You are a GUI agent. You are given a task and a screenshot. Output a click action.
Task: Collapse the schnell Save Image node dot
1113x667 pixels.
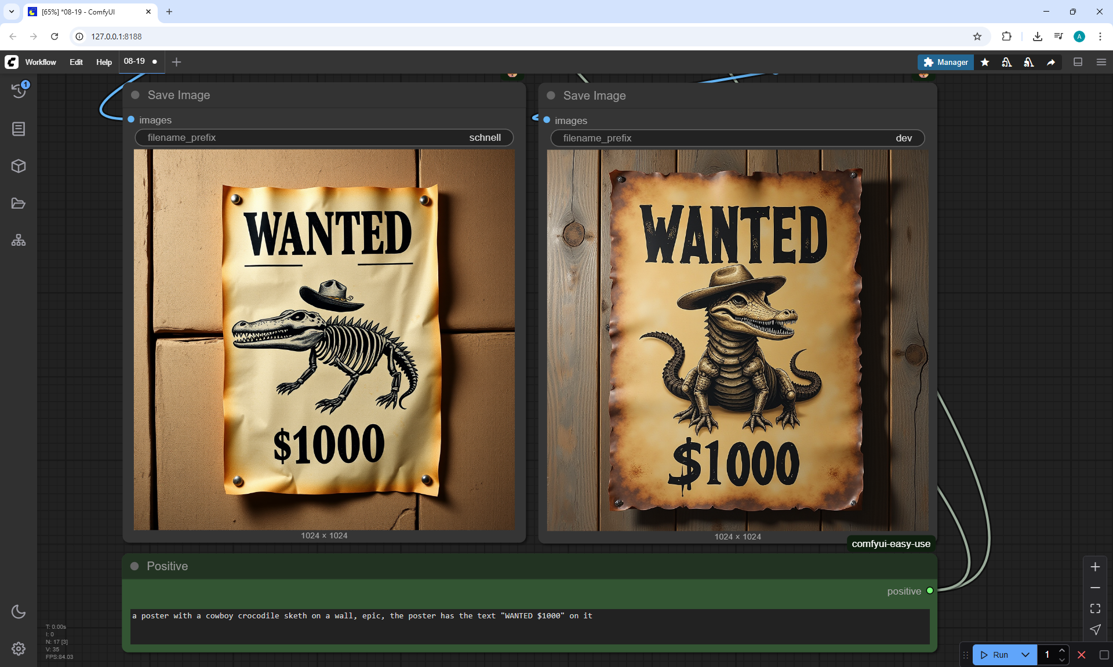(136, 95)
